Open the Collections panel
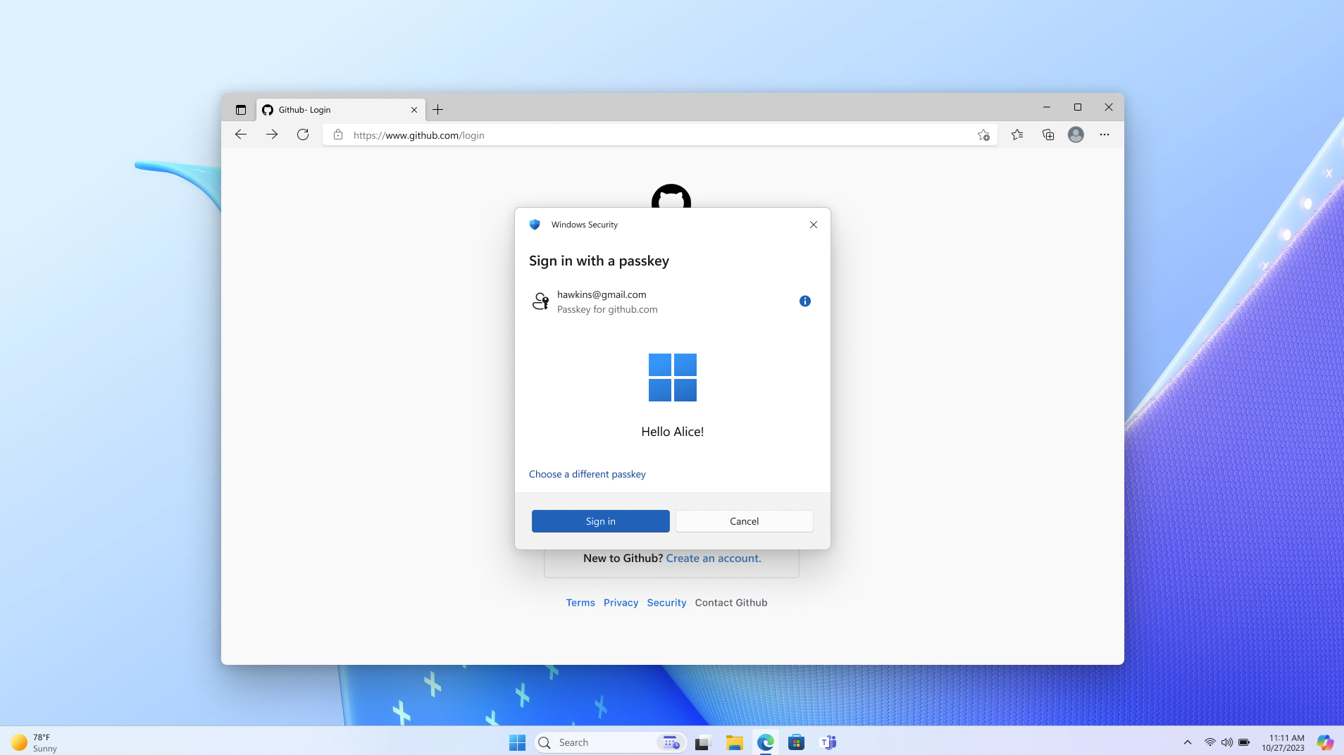The width and height of the screenshot is (1344, 755). click(x=1047, y=135)
